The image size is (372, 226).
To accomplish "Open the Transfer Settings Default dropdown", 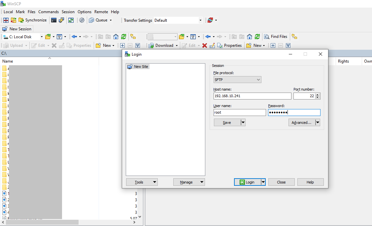I will pyautogui.click(x=178, y=20).
